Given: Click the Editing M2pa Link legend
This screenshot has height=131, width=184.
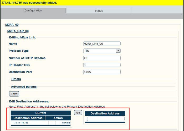Looking at the screenshot, I should pos(23,37).
